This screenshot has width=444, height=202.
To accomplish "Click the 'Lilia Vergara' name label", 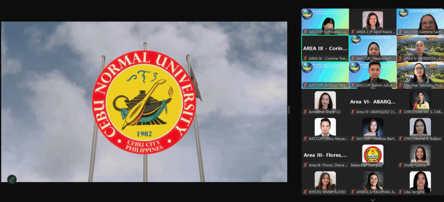I will click(414, 192).
